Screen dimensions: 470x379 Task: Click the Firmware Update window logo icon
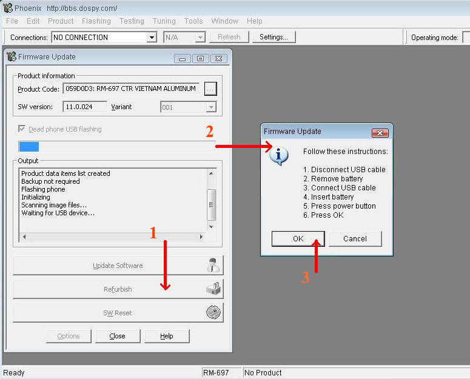click(x=11, y=56)
